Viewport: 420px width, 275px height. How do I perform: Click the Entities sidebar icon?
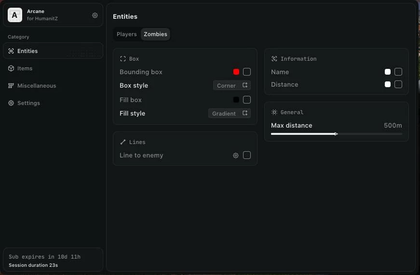[x=11, y=51]
